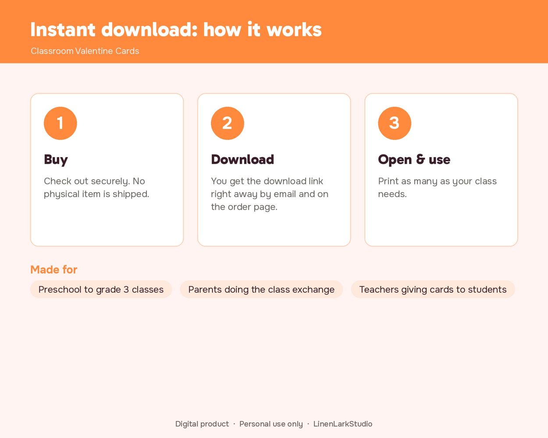
Task: Click the "Buy" step heading
Action: [x=56, y=159]
